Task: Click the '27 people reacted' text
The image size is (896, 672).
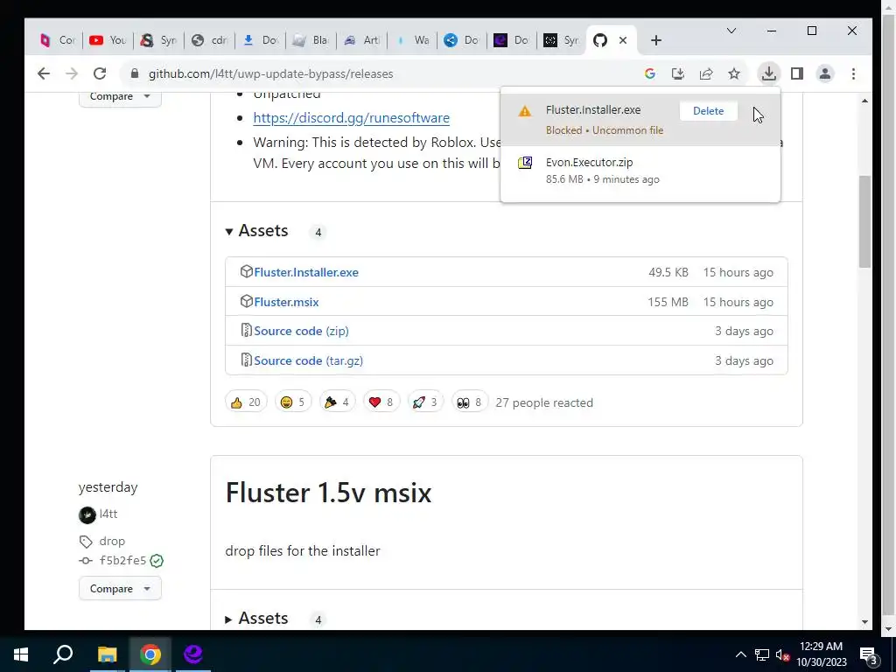Action: (x=544, y=402)
